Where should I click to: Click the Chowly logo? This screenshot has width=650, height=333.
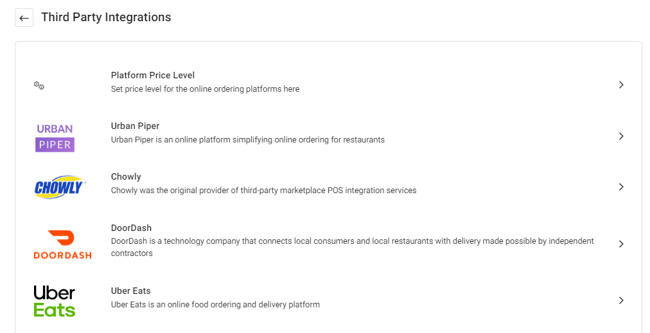coord(60,187)
